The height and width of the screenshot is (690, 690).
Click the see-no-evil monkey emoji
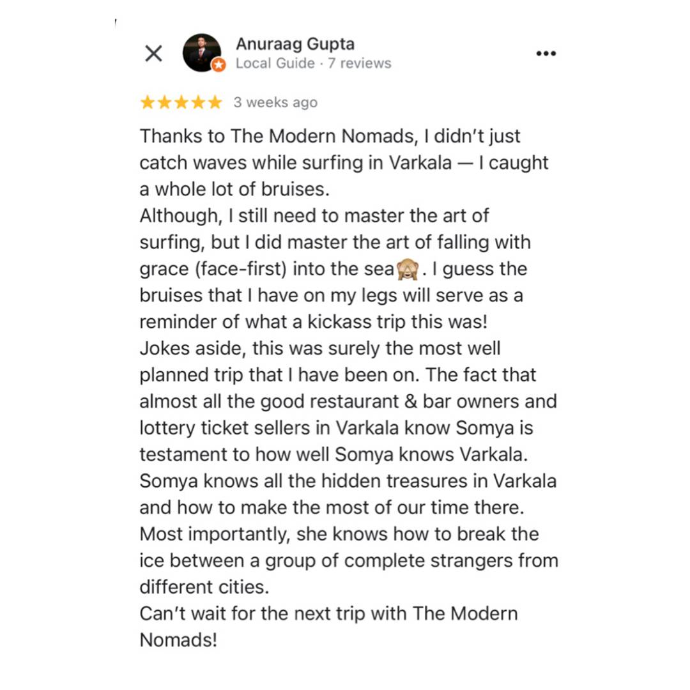pos(408,270)
